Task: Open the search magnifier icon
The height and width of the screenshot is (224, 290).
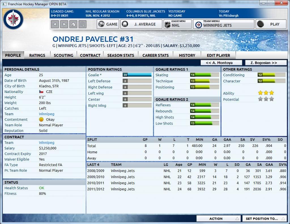Action: tap(82, 24)
